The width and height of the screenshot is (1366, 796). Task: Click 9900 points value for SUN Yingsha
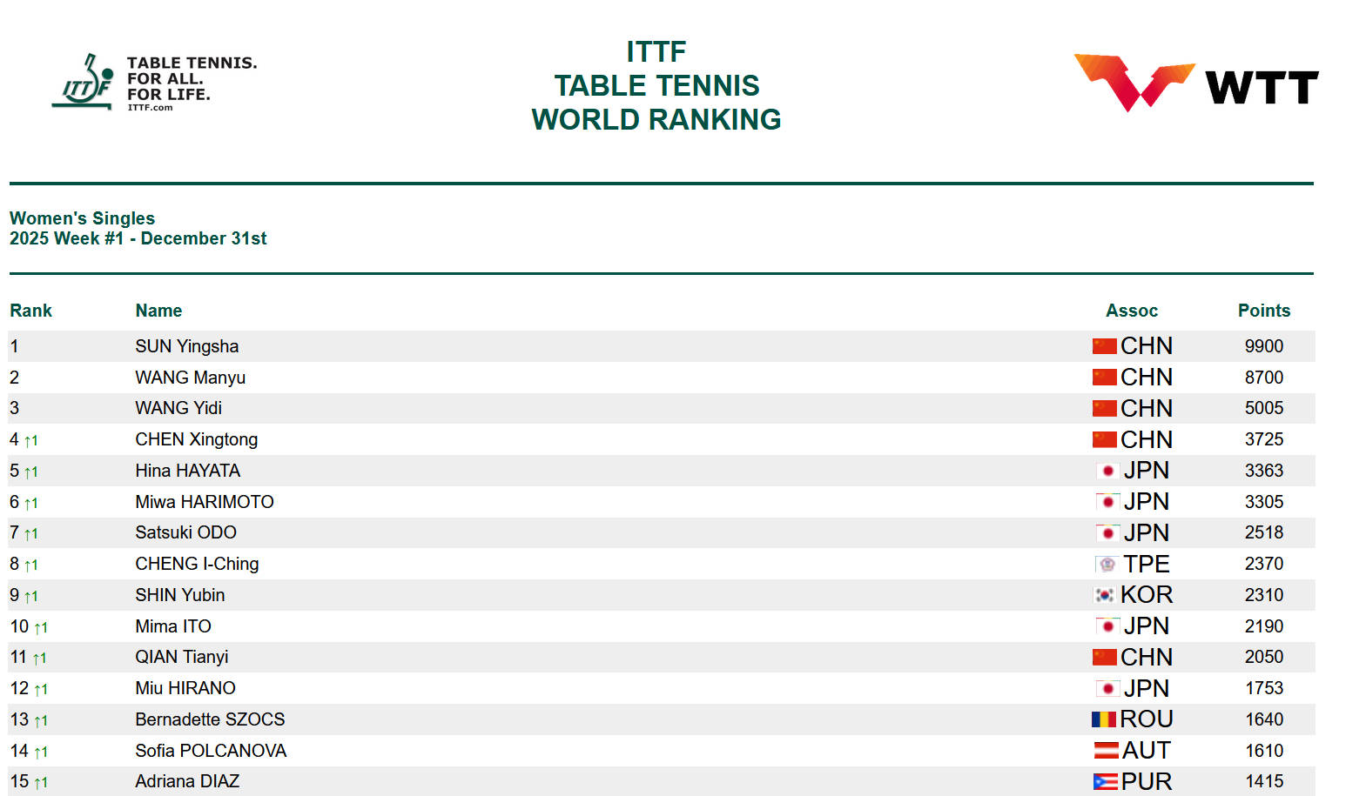coord(1263,346)
